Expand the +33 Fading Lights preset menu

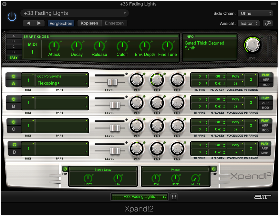pyautogui.click(x=75, y=13)
